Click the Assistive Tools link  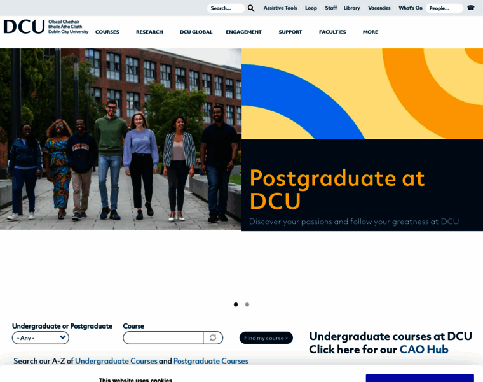[x=280, y=8]
